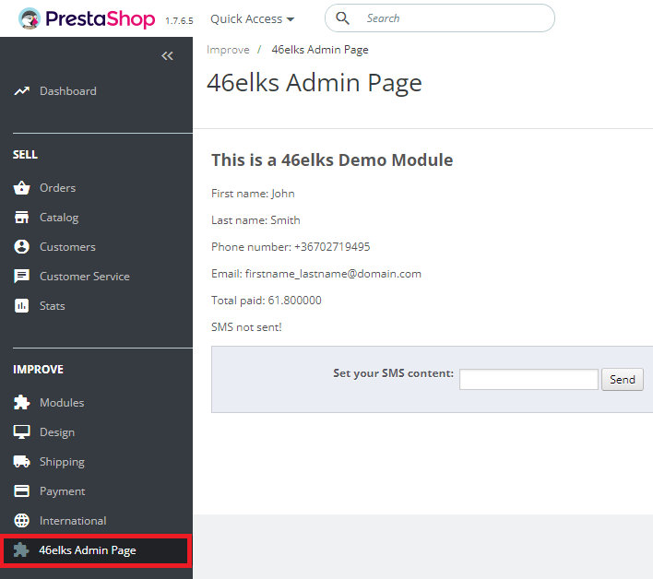Select the Customer Service menu entry
The width and height of the screenshot is (653, 579).
[84, 277]
